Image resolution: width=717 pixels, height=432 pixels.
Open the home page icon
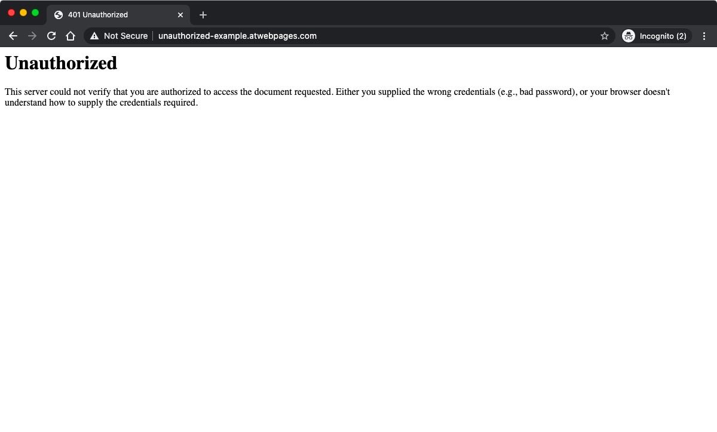(71, 36)
